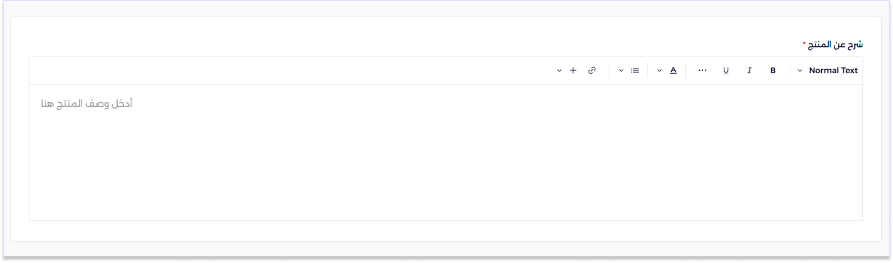Screen dimensions: 893x263
Task: Expand the text color dropdown chevron
Action: click(x=660, y=71)
